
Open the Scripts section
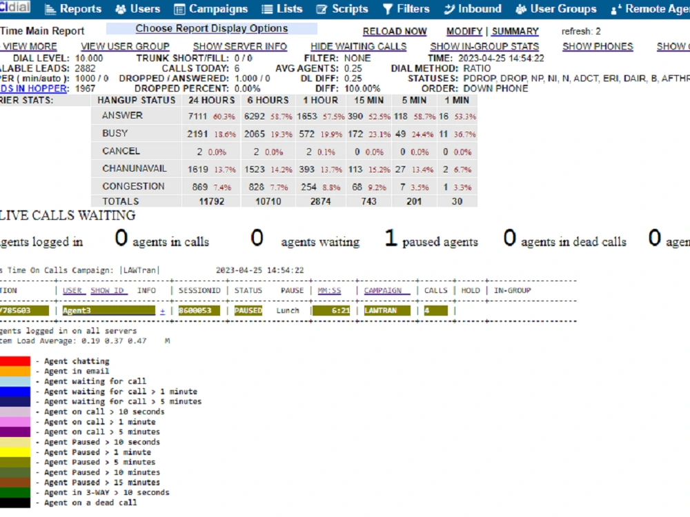click(x=350, y=9)
